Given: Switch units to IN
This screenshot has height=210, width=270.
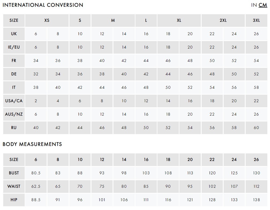Looking at the screenshot, I should pyautogui.click(x=254, y=5).
